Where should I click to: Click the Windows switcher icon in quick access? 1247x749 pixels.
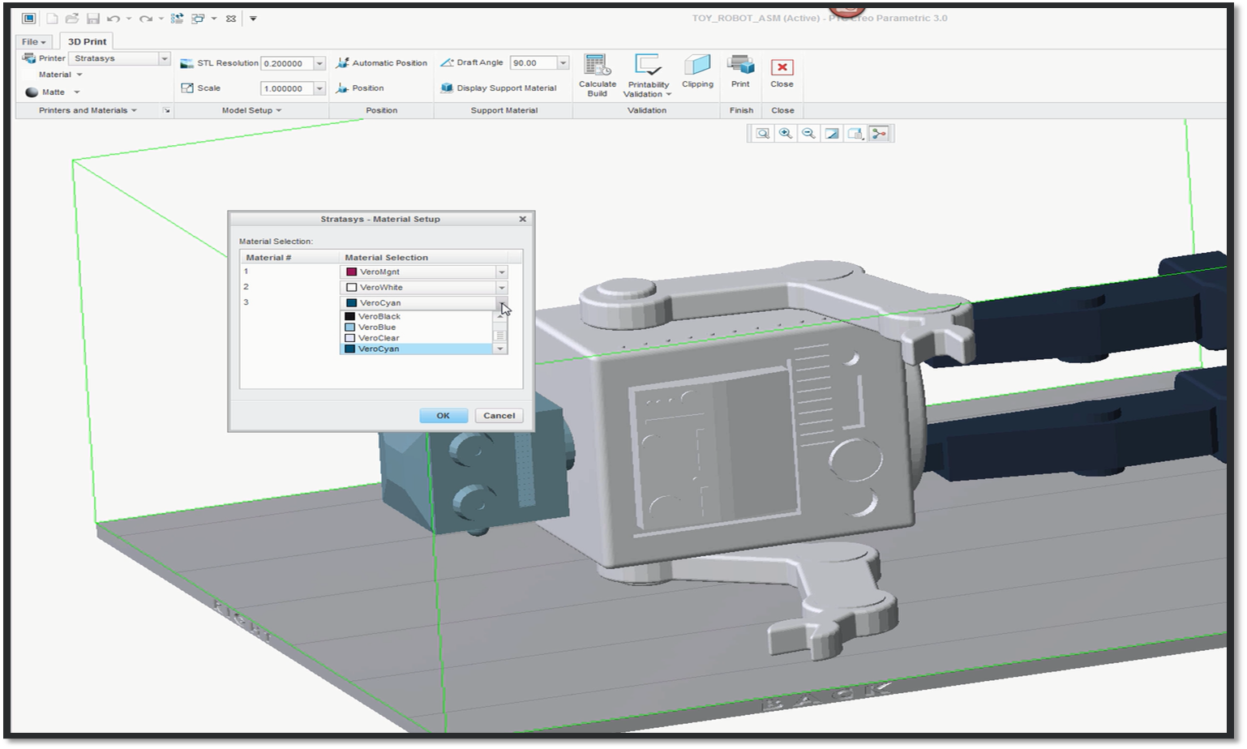(x=198, y=18)
